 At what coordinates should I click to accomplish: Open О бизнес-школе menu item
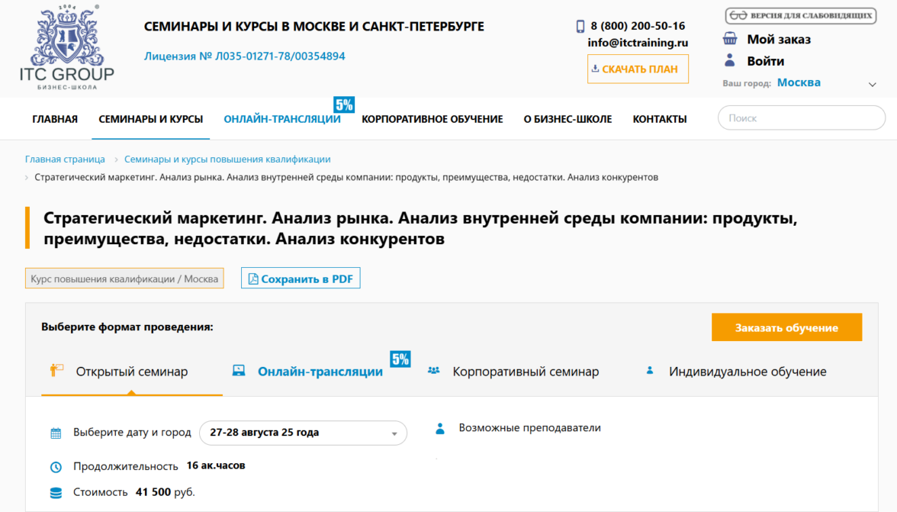[567, 119]
